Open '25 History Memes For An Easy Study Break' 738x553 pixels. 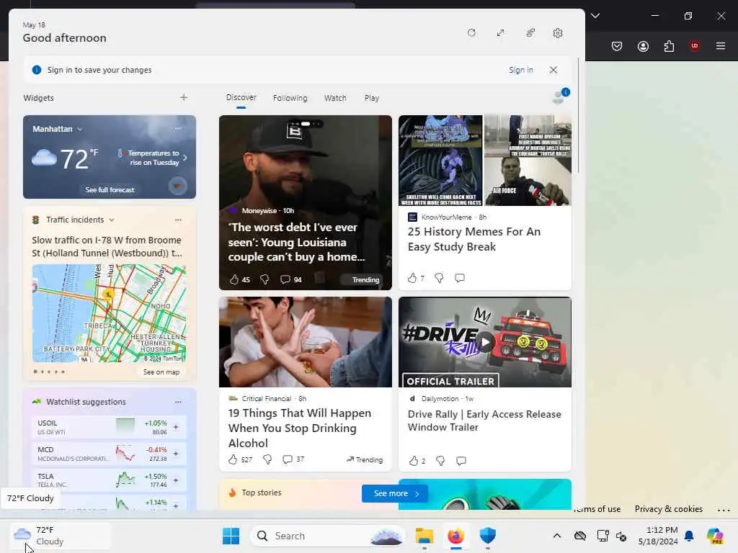click(x=474, y=239)
